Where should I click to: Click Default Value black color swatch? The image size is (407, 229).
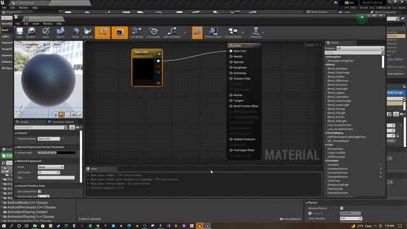tap(66, 153)
